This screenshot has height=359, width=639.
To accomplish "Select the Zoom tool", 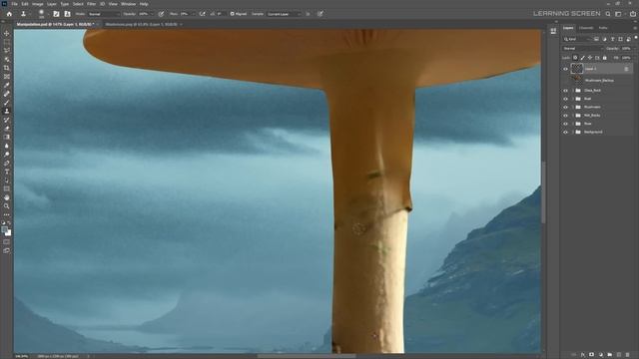I will pyautogui.click(x=7, y=206).
